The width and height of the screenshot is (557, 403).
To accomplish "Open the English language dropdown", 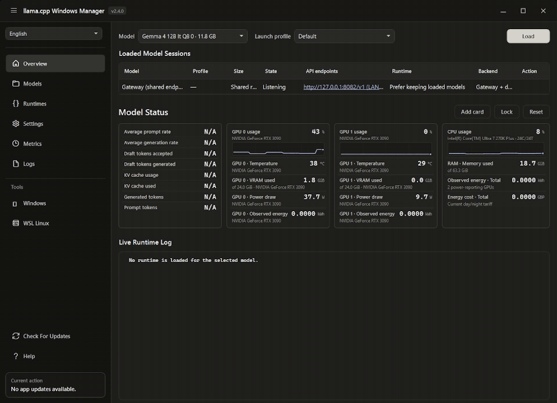I will pyautogui.click(x=54, y=34).
